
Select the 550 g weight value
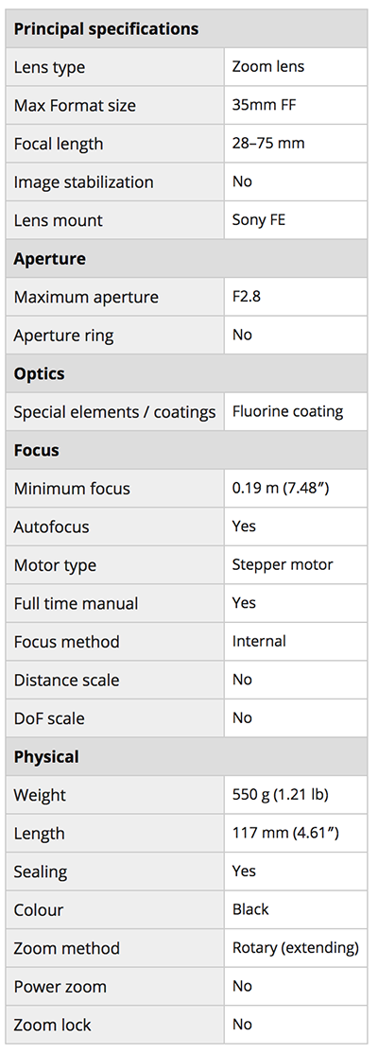[280, 794]
